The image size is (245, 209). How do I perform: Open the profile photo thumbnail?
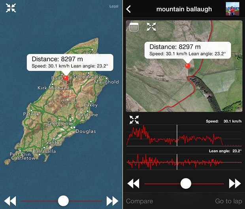click(x=232, y=9)
